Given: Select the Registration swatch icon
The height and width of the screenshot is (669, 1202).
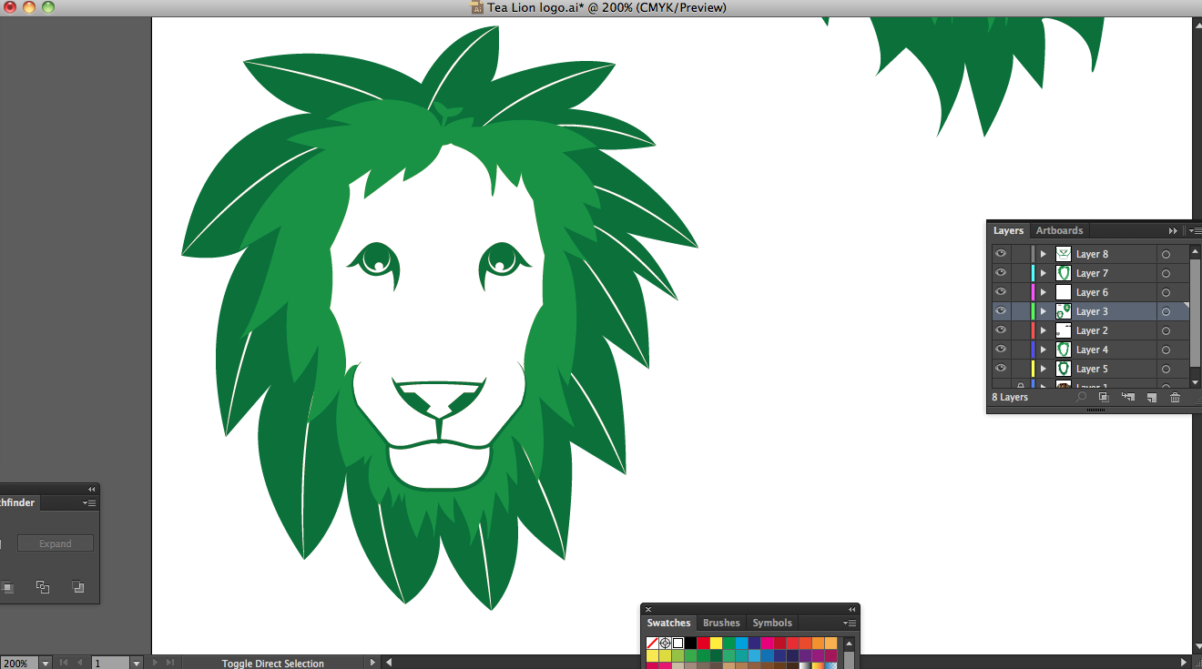Looking at the screenshot, I should (x=665, y=644).
